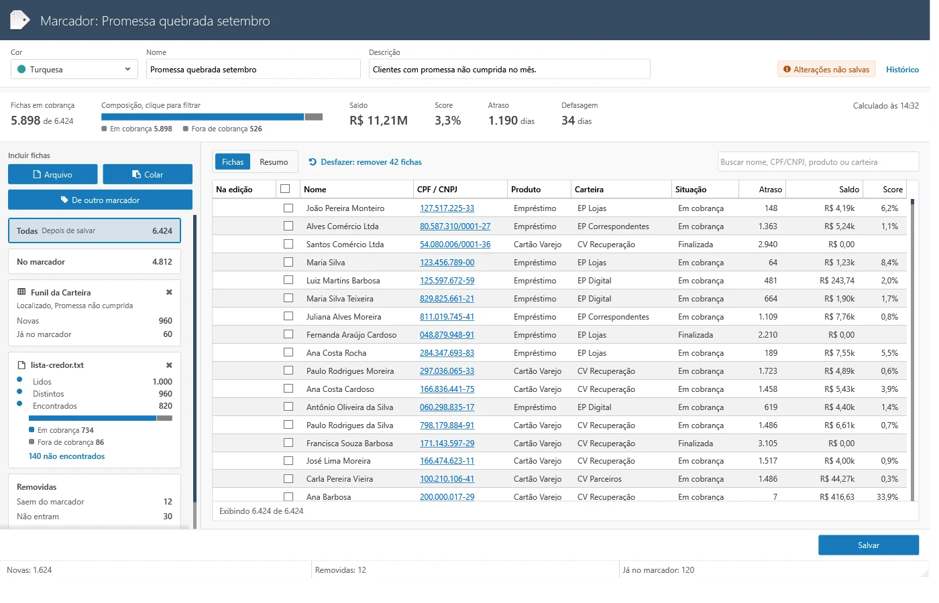Open the Histórico link

pos(902,70)
